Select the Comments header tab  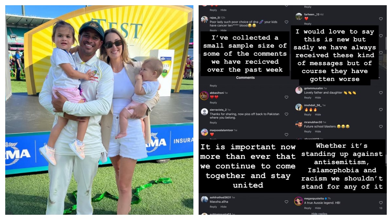point(245,78)
